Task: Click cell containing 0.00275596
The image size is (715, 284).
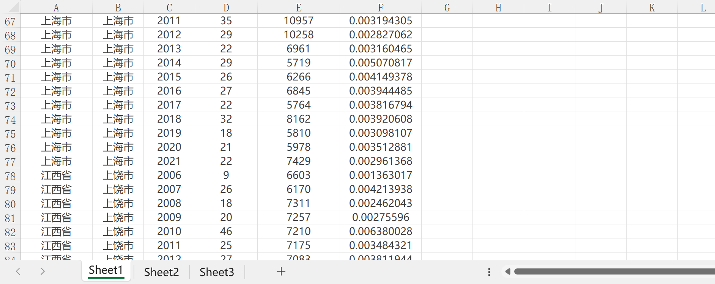Action: pyautogui.click(x=381, y=217)
